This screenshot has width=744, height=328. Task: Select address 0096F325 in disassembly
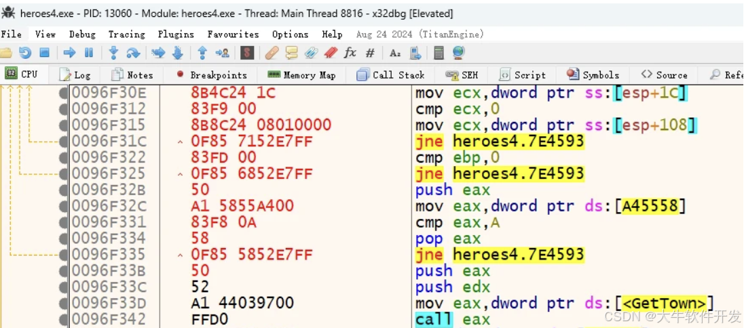coord(109,174)
